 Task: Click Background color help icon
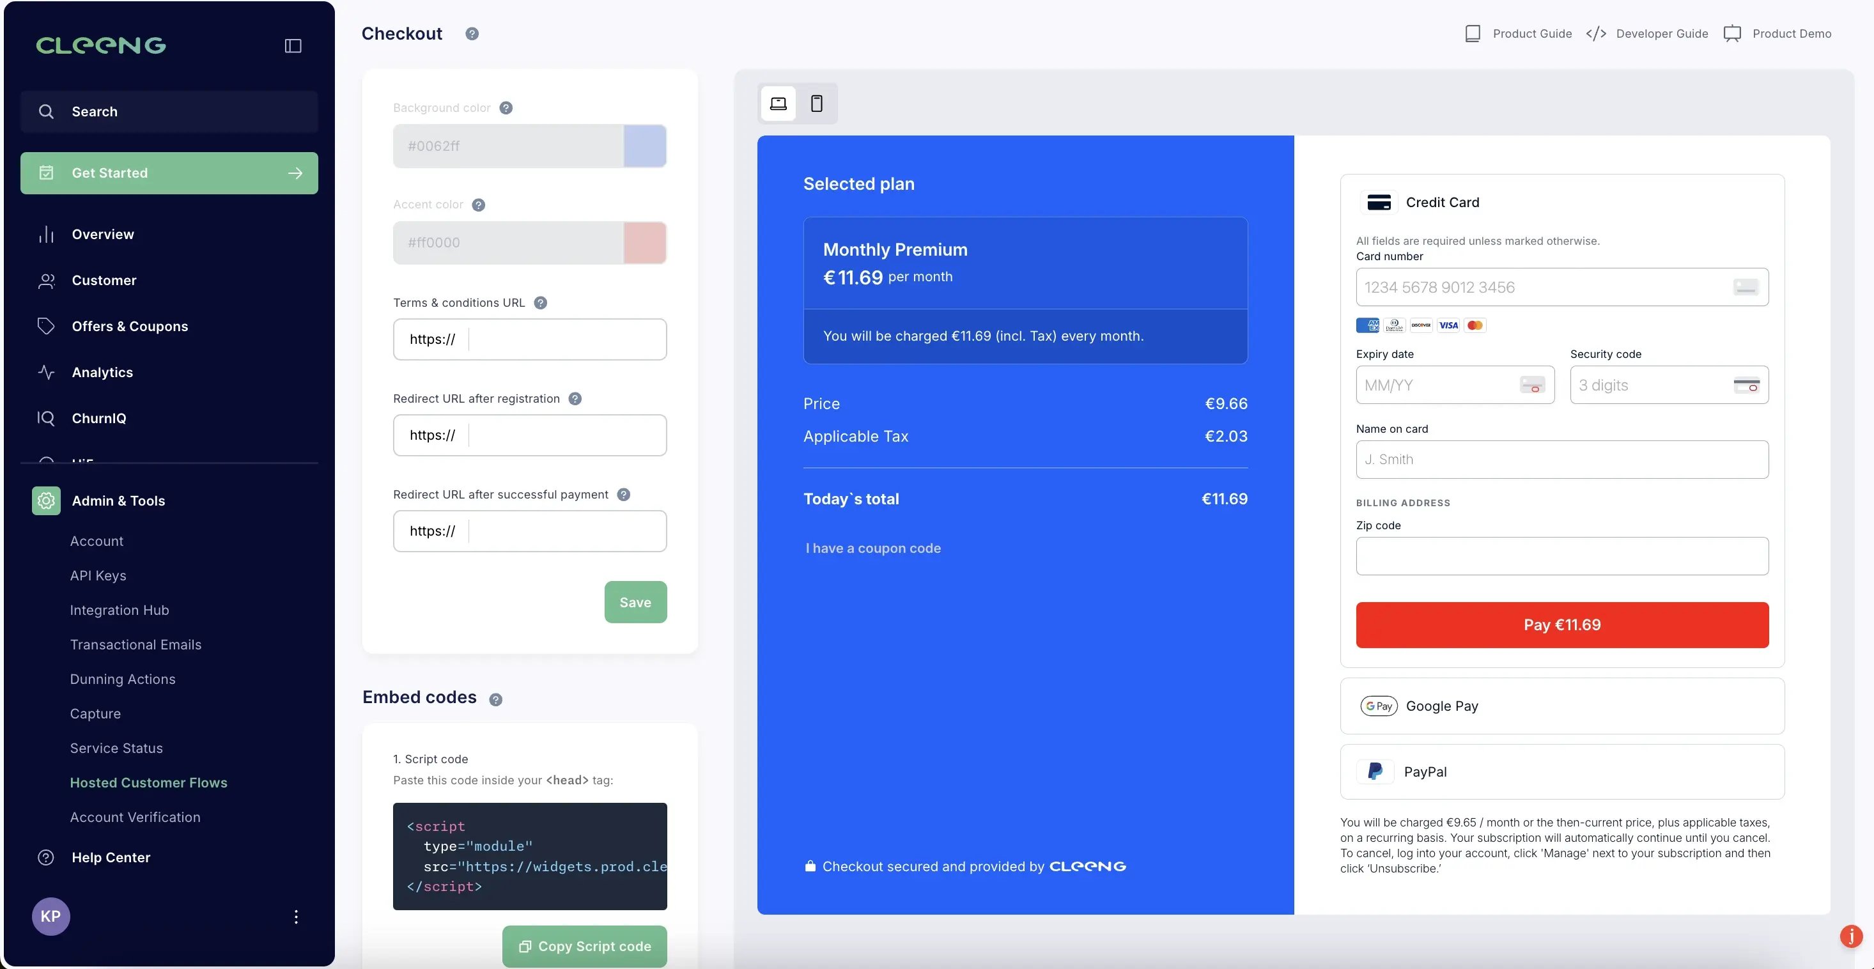pyautogui.click(x=506, y=107)
